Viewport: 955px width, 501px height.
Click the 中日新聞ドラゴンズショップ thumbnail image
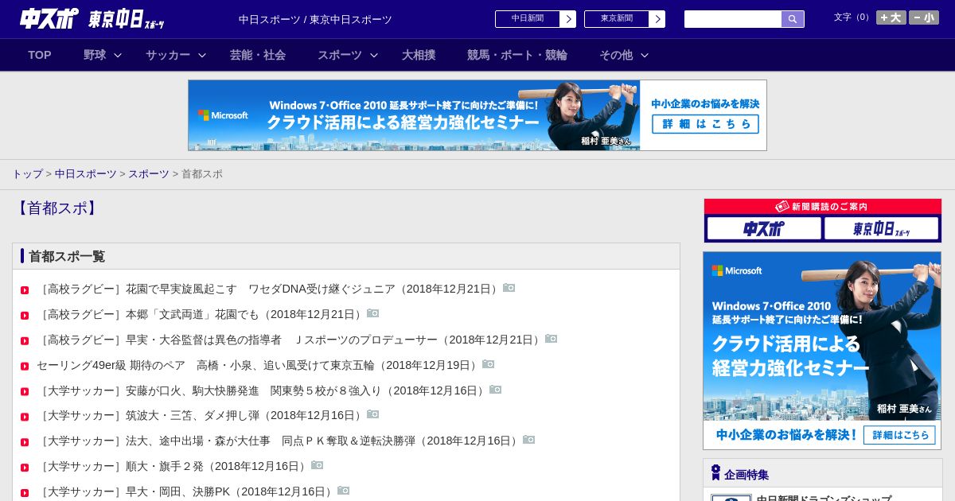click(x=731, y=498)
